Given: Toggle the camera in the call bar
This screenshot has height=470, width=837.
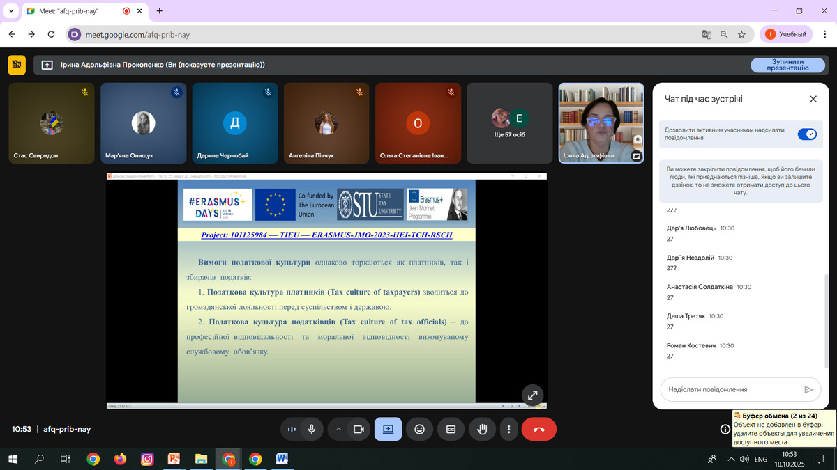Looking at the screenshot, I should 359,430.
